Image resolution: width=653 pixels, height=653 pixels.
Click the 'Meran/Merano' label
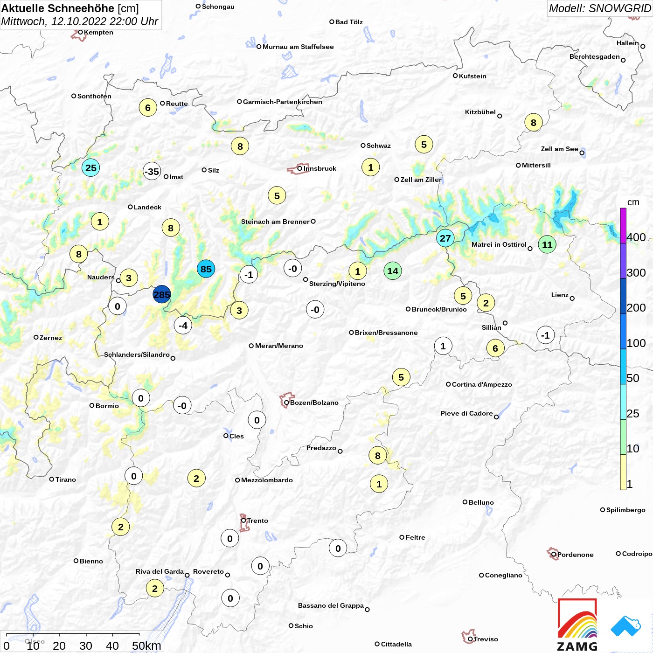click(279, 346)
